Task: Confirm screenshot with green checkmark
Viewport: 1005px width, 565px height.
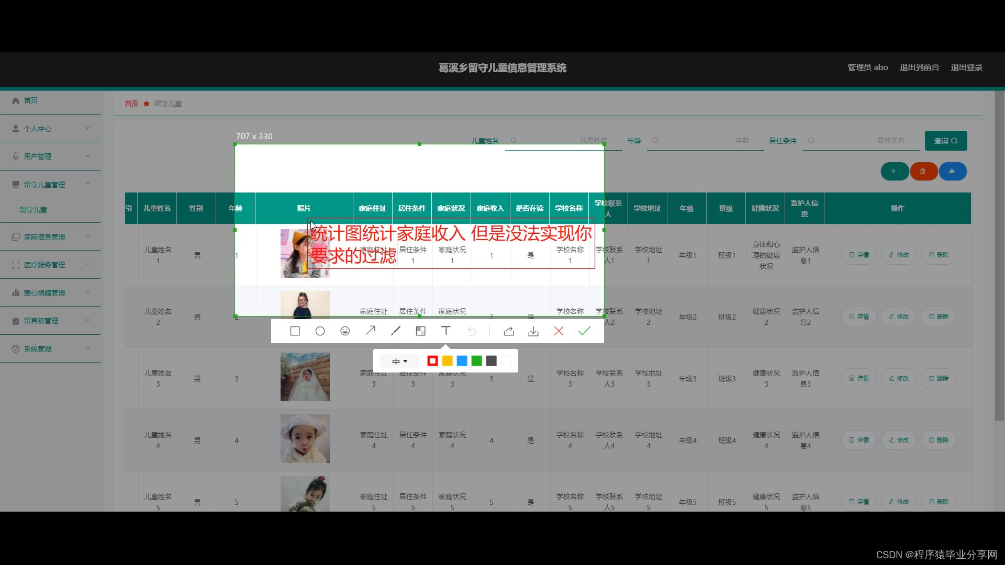Action: [x=584, y=331]
